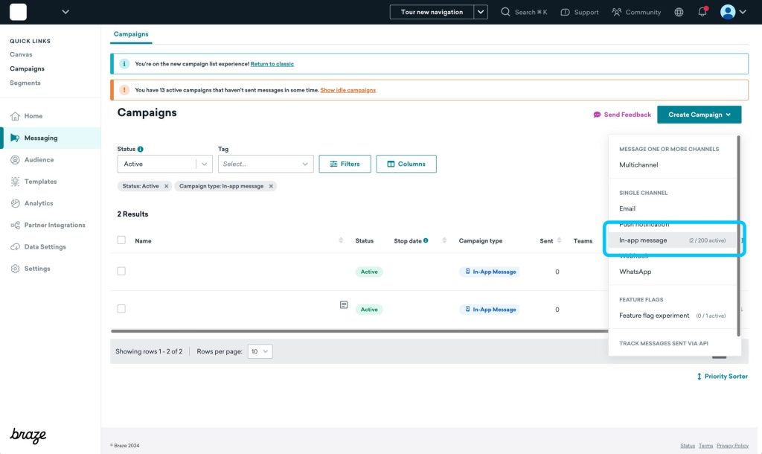Sort by the Name column arrows

[341, 240]
